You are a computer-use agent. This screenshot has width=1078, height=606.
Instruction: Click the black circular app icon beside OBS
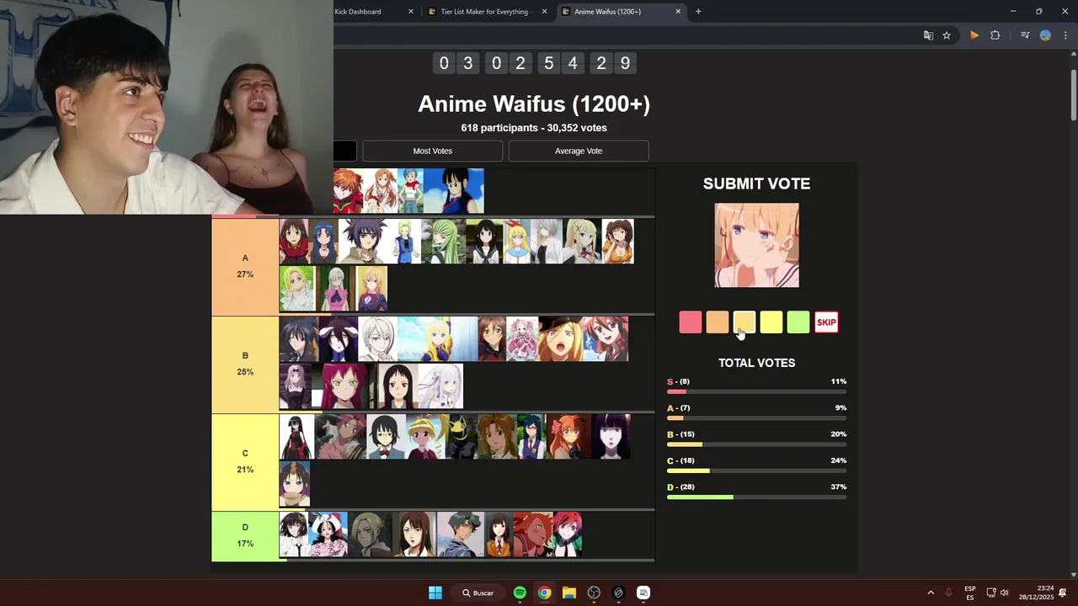tap(619, 593)
